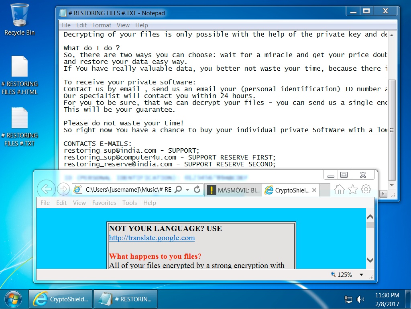The image size is (411, 309).
Task: Open the Favorites star in Internet Explorer
Action: (353, 189)
